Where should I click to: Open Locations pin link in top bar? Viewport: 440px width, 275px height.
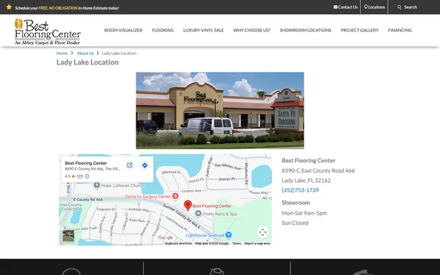click(374, 7)
